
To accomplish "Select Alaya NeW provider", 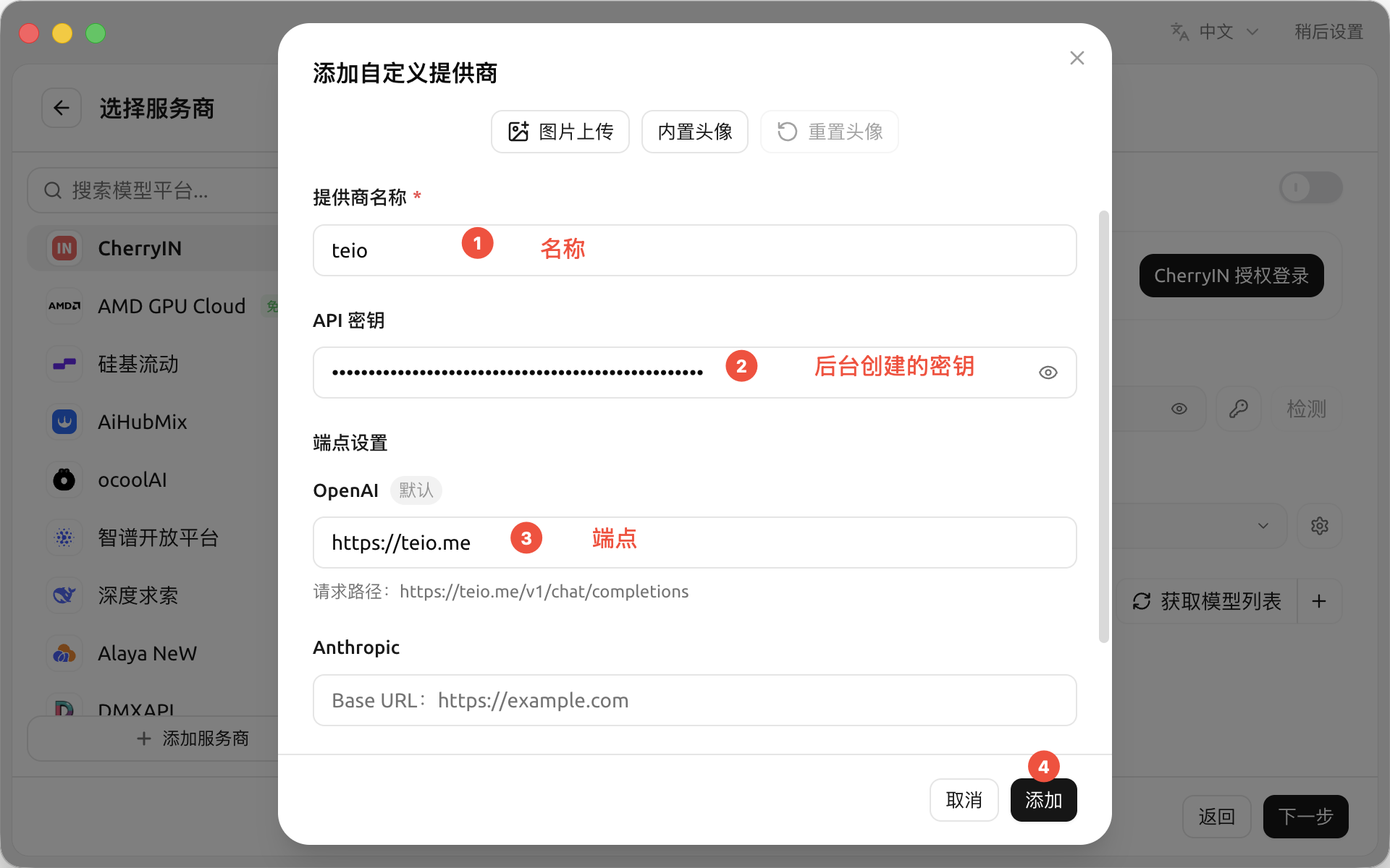I will point(153,653).
